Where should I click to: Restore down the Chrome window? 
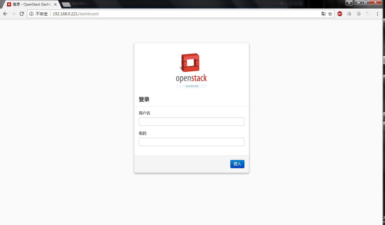[366, 2]
